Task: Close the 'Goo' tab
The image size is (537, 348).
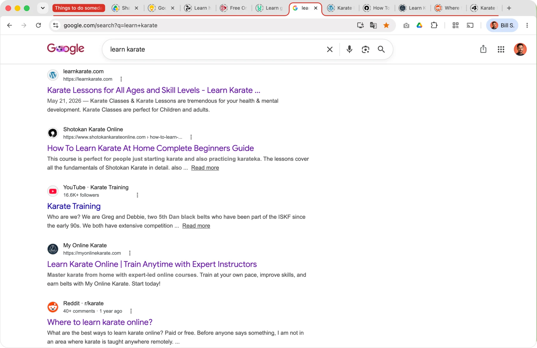Action: 173,8
